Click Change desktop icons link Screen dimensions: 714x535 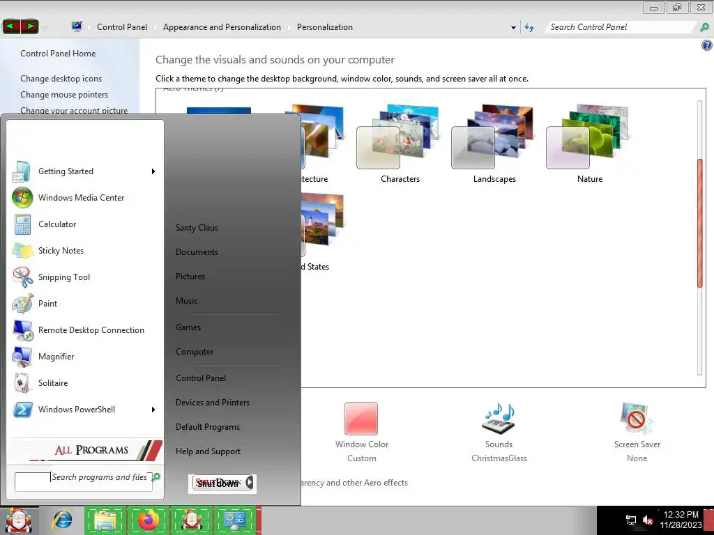pos(61,79)
